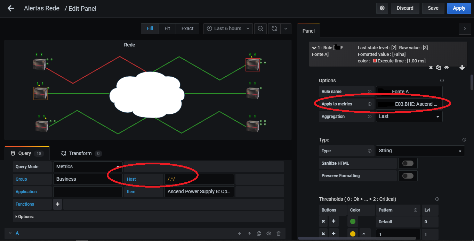The height and width of the screenshot is (241, 474).
Task: Toggle visibility of query A
Action: click(x=268, y=233)
